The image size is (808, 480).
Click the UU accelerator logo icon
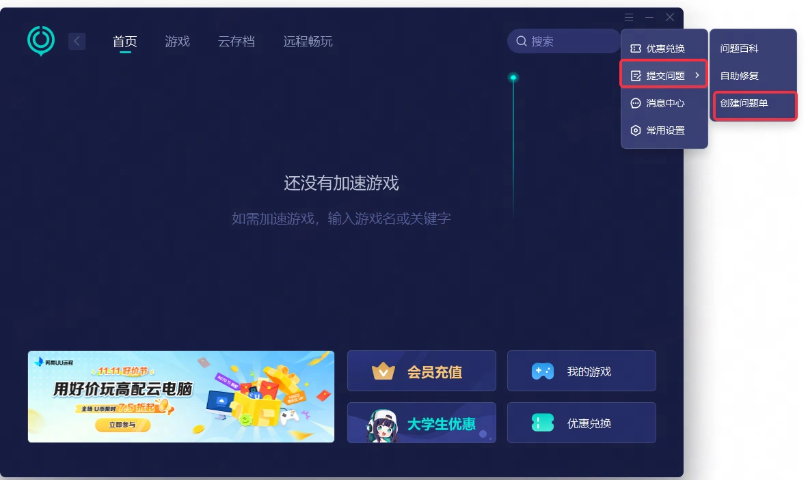(41, 40)
